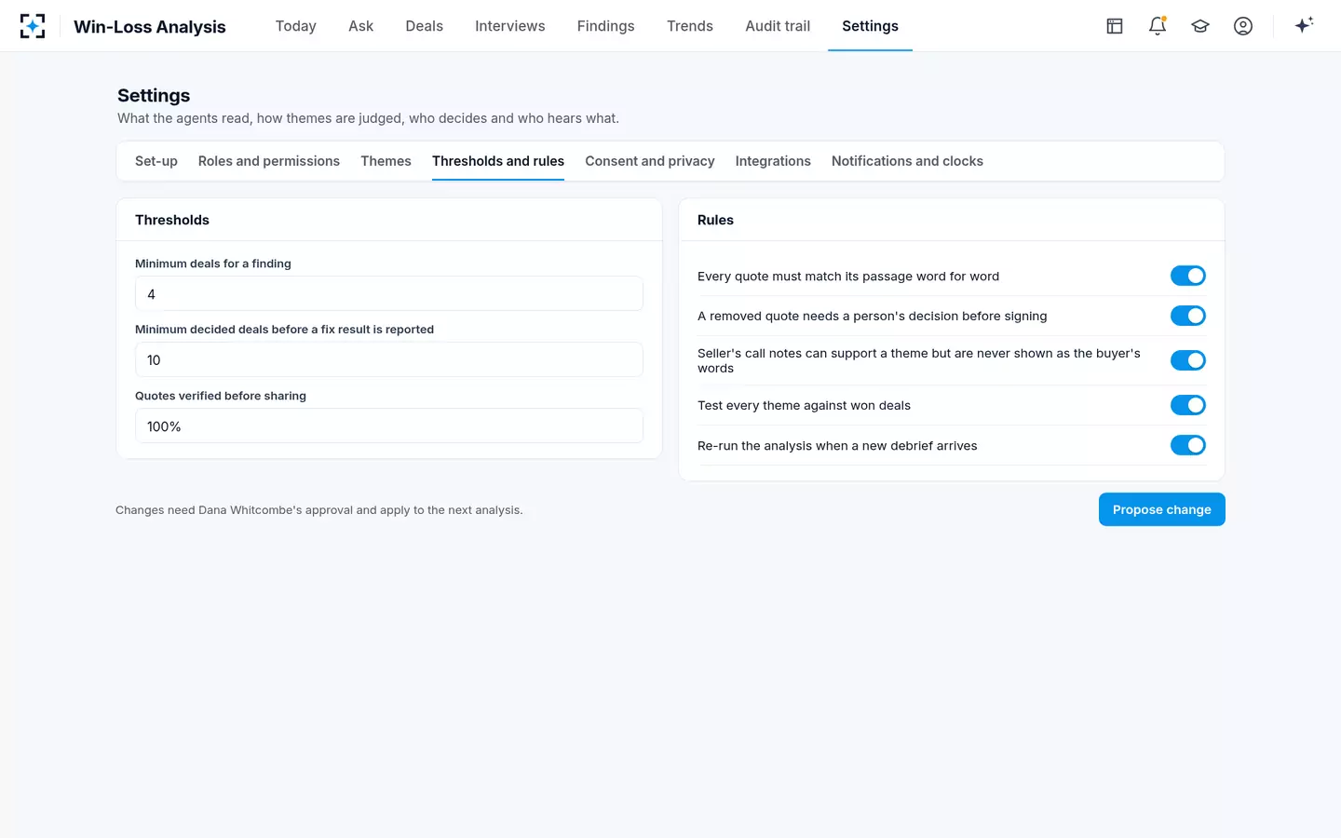This screenshot has width=1341, height=838.
Task: Click the 'Settings' page heading
Action: tap(154, 95)
